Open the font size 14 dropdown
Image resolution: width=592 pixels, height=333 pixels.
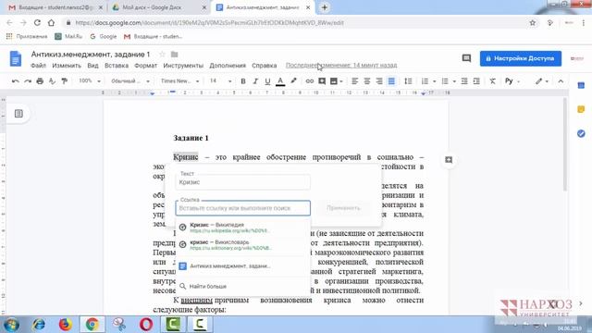pyautogui.click(x=220, y=81)
